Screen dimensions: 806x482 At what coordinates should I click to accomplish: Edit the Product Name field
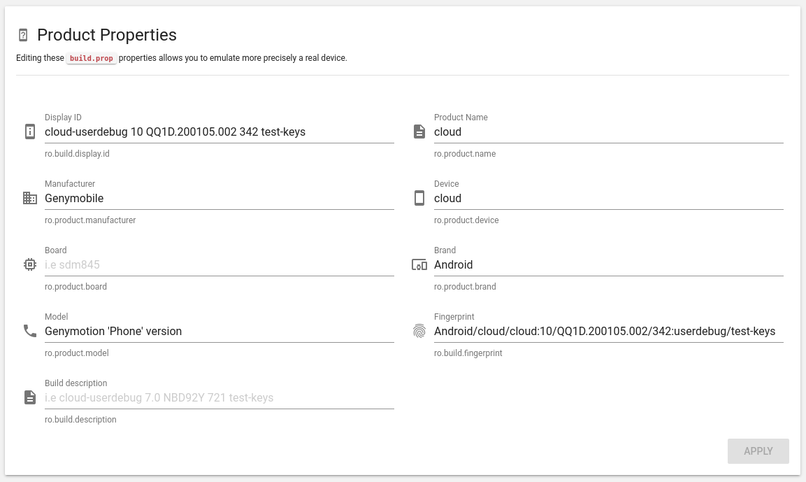click(608, 132)
